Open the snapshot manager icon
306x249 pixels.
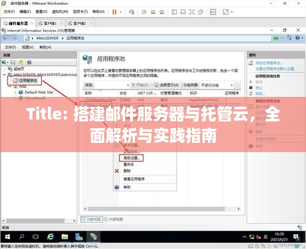pyautogui.click(x=162, y=12)
